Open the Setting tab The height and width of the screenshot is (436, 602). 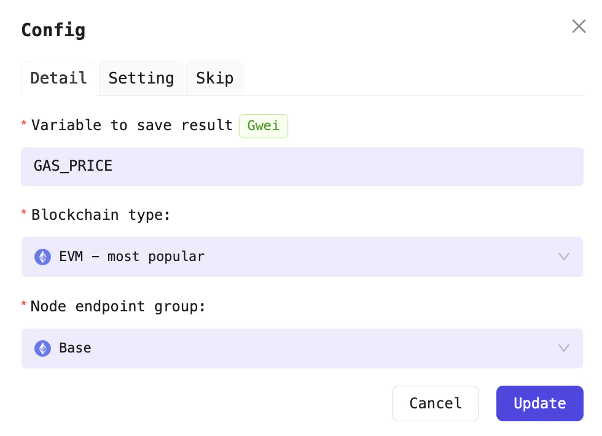tap(141, 79)
